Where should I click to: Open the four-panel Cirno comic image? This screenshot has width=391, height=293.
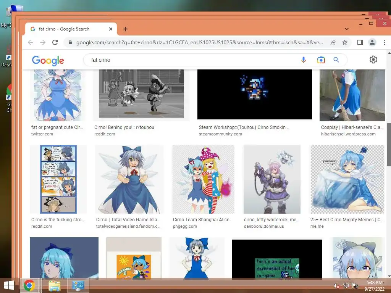pos(58,179)
